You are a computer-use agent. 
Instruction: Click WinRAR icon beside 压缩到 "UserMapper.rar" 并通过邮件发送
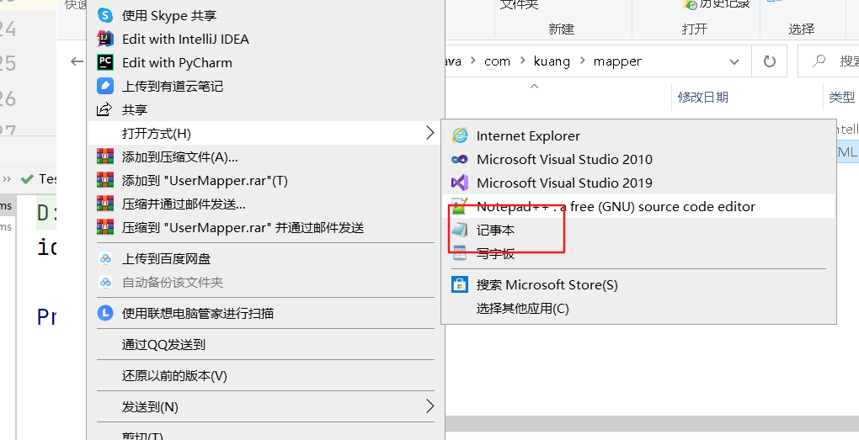[x=105, y=227]
